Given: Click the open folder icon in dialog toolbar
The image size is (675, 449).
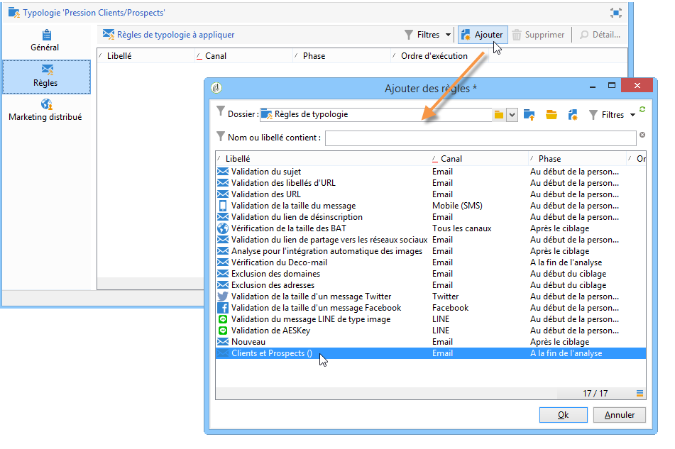Looking at the screenshot, I should click(551, 115).
